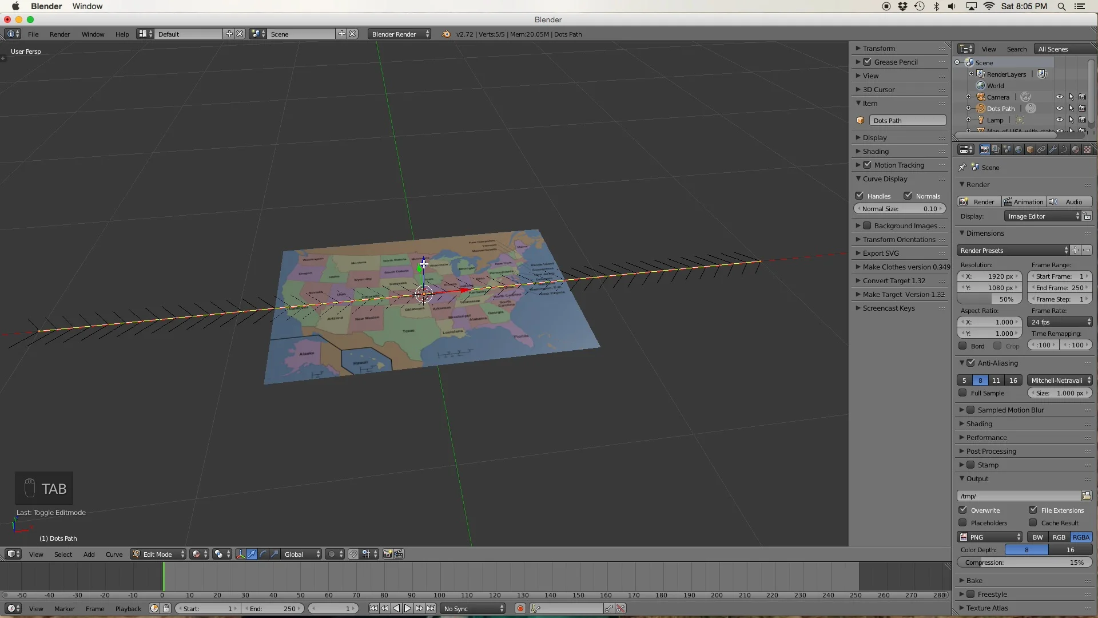Click the translate manipulator arrow icon
This screenshot has height=618, width=1098.
tap(252, 554)
